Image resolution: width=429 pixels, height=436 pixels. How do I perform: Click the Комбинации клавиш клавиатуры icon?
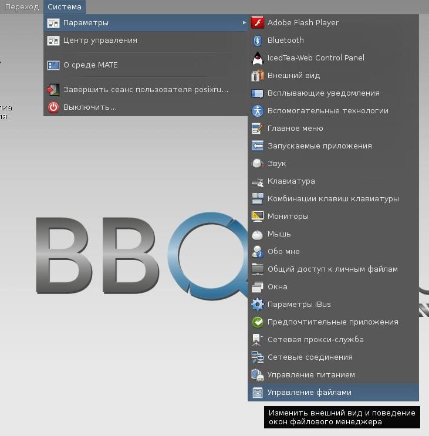click(x=258, y=199)
